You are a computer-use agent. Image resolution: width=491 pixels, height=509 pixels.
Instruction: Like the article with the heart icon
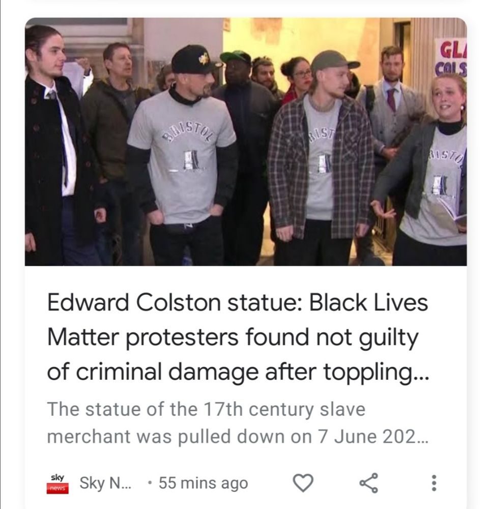coord(303,483)
